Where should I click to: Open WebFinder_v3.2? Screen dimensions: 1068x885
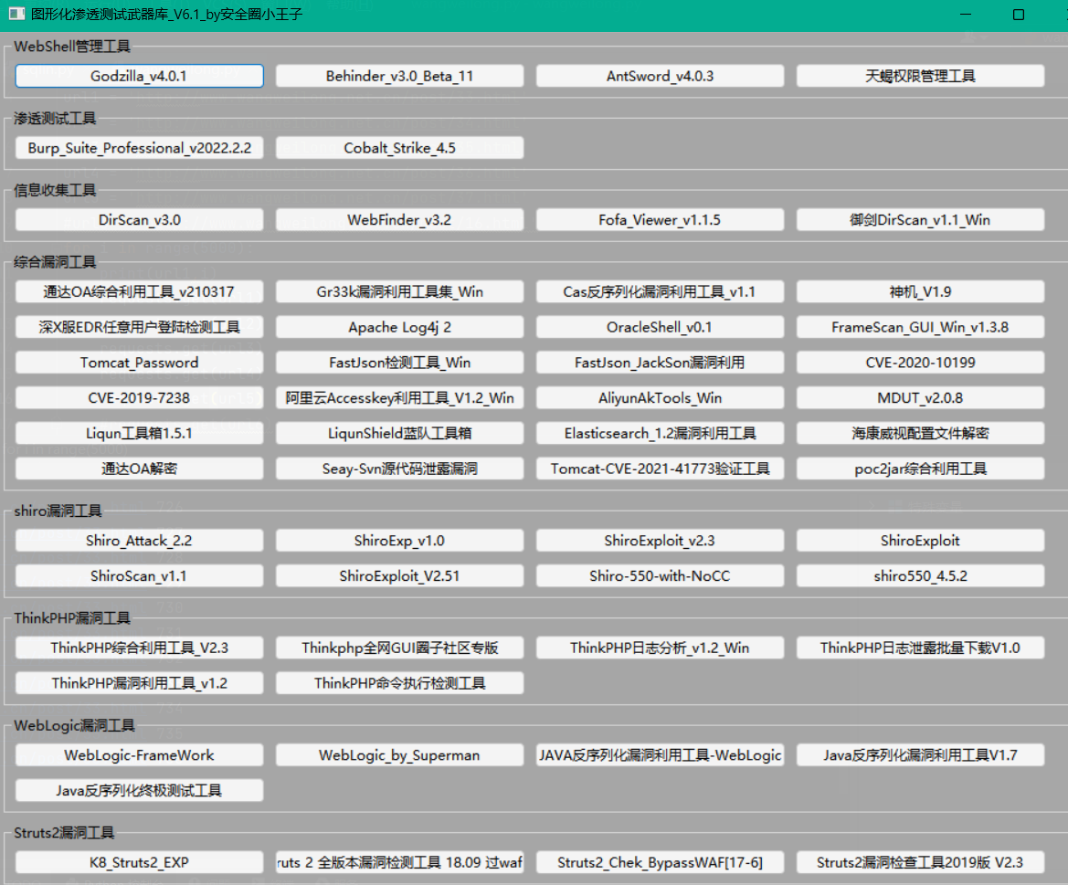400,220
